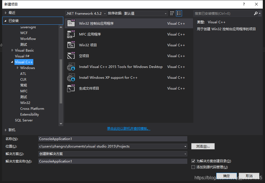This screenshot has width=265, height=183.
Task: Select 测试 under Visual C++ node
Action: pyautogui.click(x=24, y=97)
